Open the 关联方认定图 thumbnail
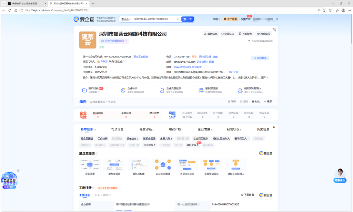This screenshot has height=212, width=353. 187,167
